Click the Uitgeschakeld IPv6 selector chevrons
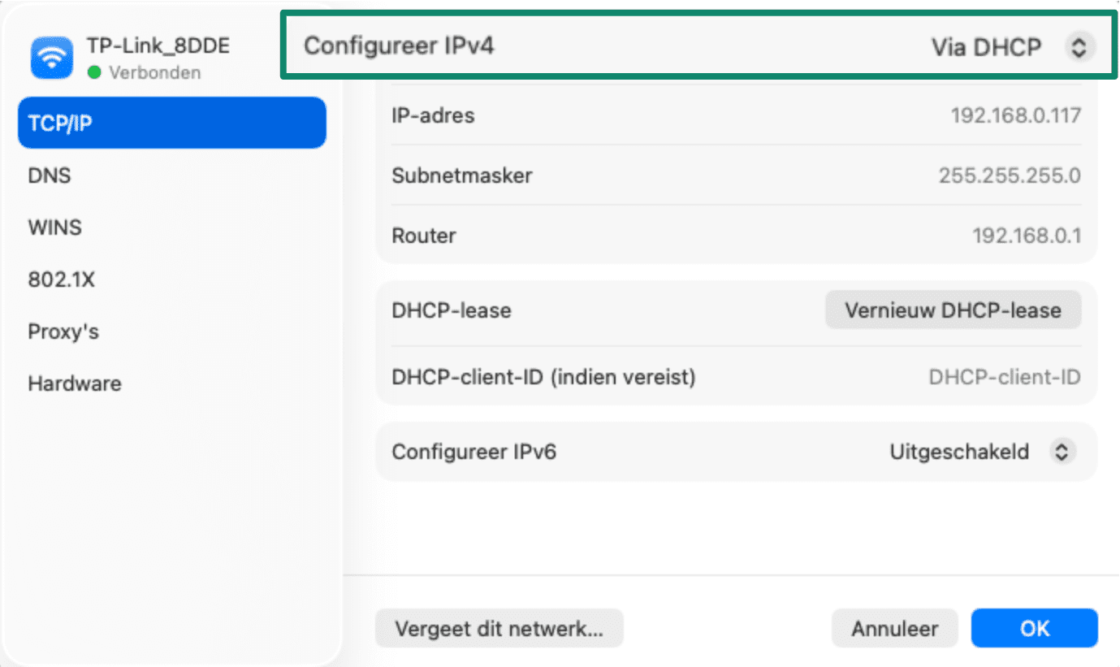 (x=1062, y=452)
